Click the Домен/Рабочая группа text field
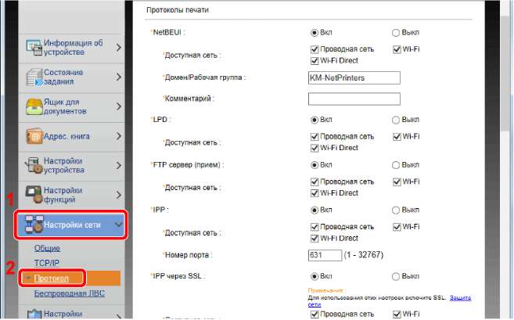514x320 pixels. coord(354,77)
